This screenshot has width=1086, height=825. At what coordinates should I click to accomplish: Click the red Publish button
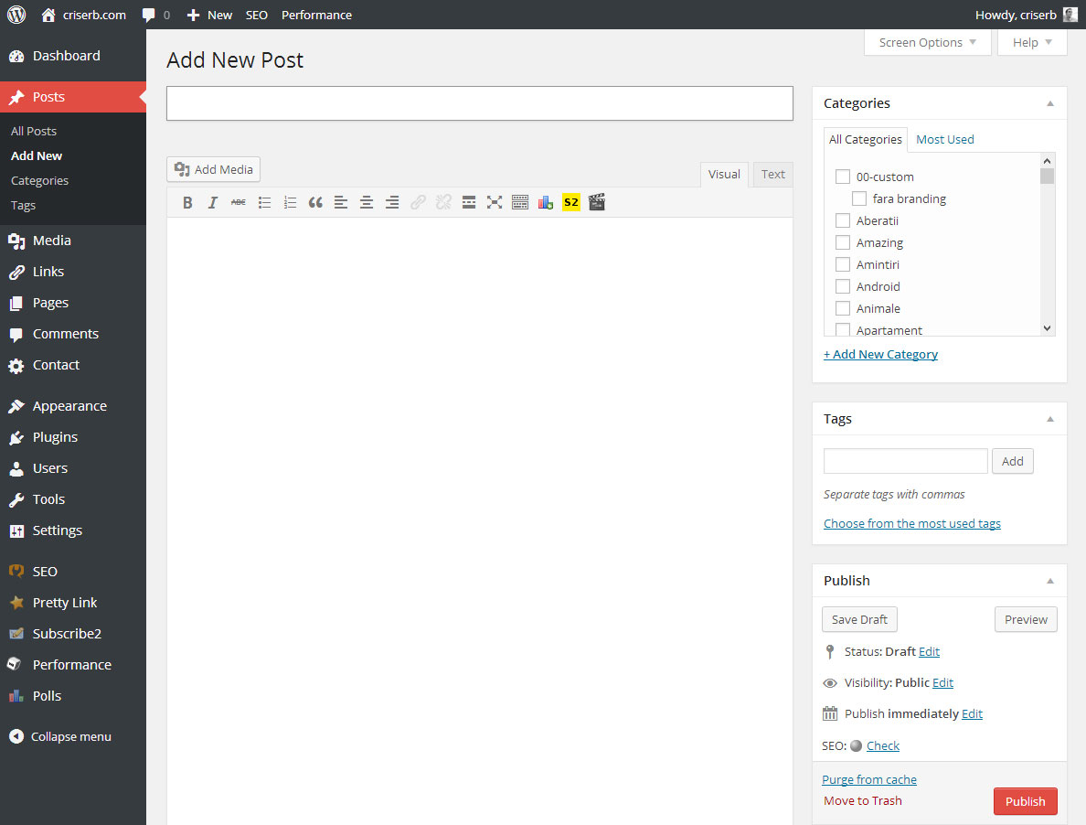[1025, 801]
